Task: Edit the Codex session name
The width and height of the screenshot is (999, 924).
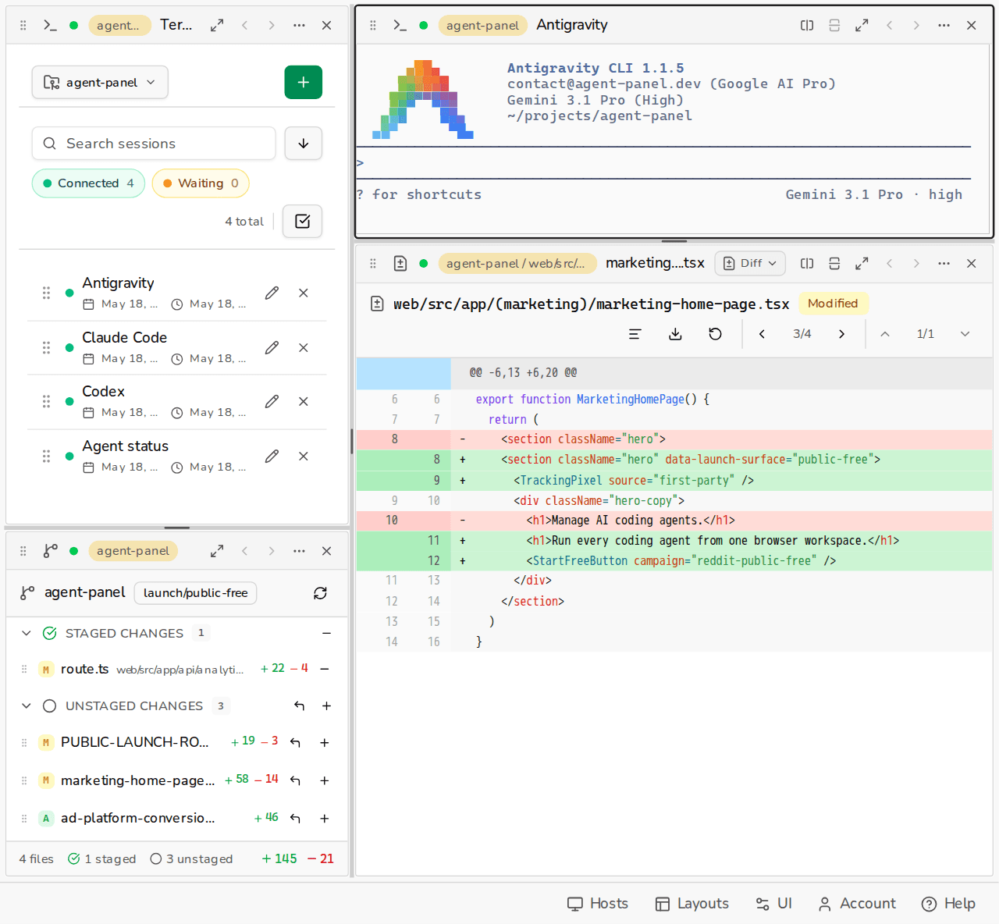Action: click(x=272, y=401)
